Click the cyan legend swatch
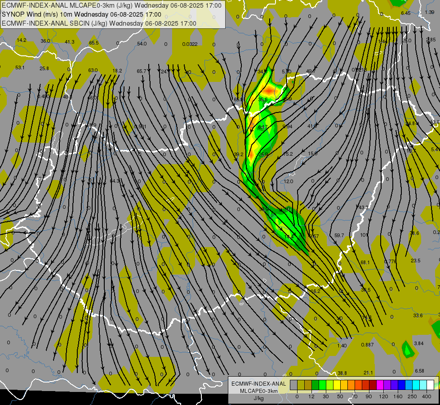The image size is (440, 405). (x=416, y=385)
